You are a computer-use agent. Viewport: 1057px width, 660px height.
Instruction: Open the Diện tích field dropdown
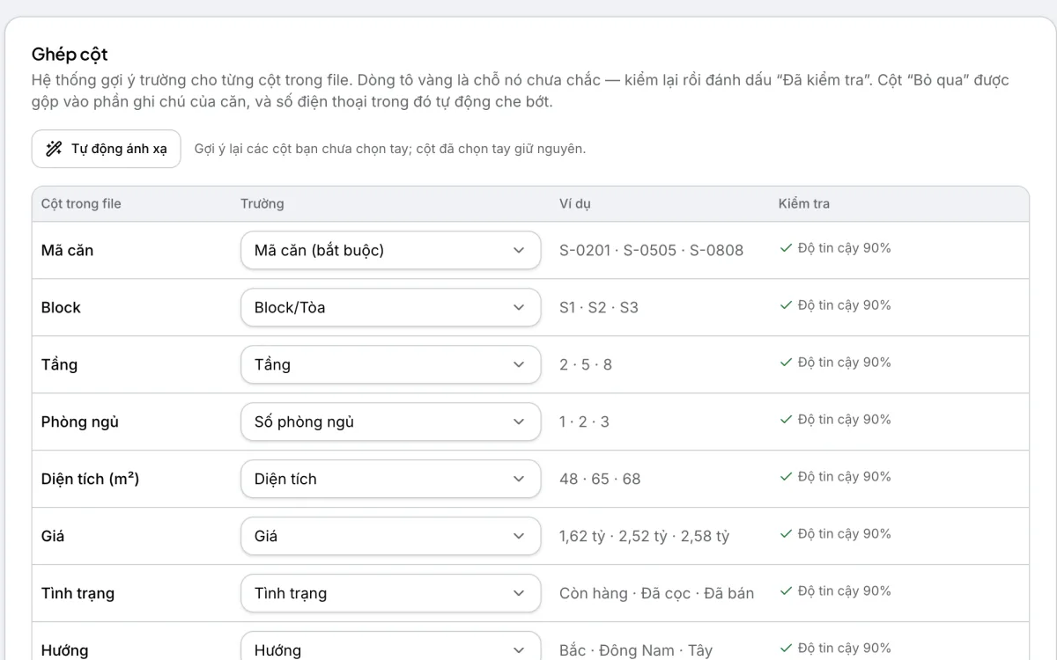click(x=390, y=479)
